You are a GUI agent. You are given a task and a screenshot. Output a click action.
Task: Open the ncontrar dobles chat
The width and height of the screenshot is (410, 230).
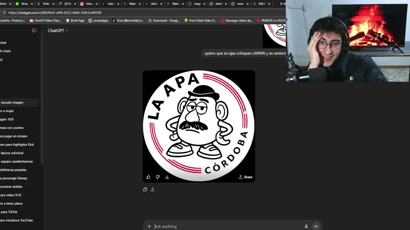19,187
